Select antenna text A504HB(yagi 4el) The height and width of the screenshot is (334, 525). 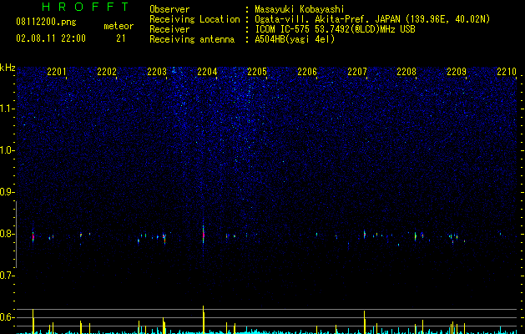click(295, 39)
